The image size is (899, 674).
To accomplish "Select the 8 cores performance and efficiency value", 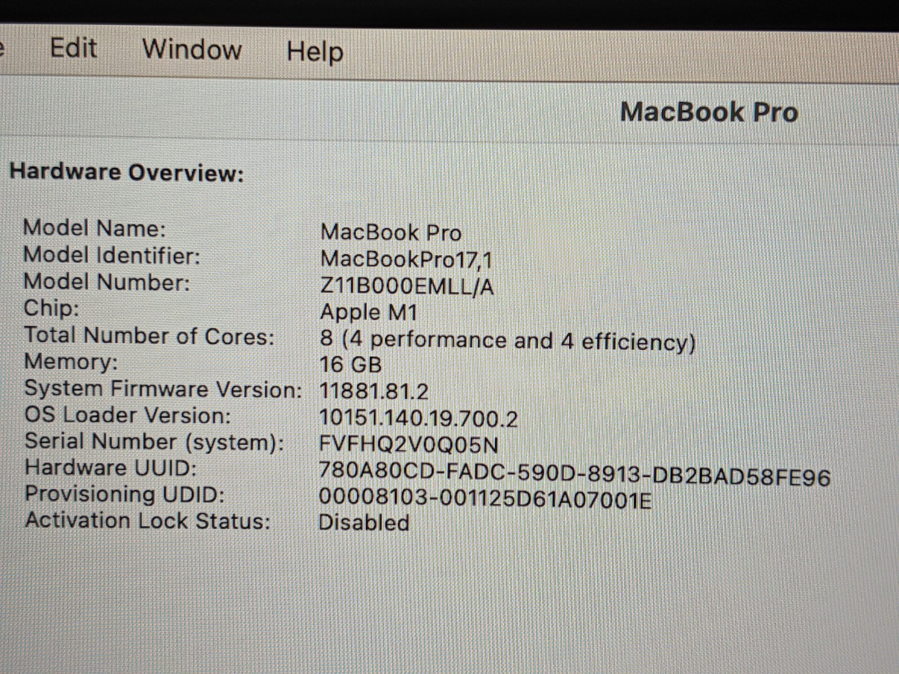I will [508, 340].
